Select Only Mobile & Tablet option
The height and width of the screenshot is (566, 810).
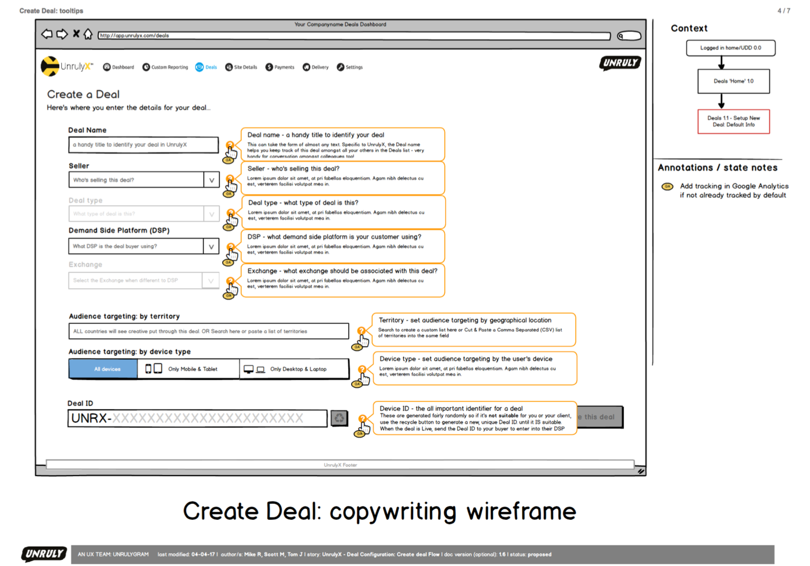188,369
